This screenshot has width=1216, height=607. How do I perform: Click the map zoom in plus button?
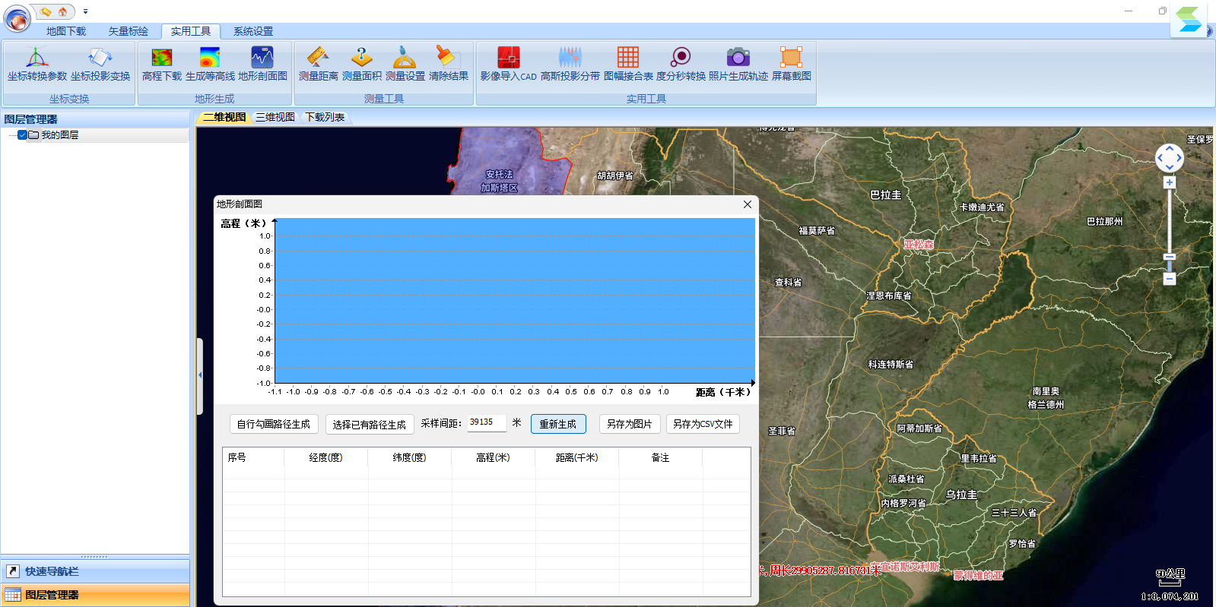point(1170,182)
